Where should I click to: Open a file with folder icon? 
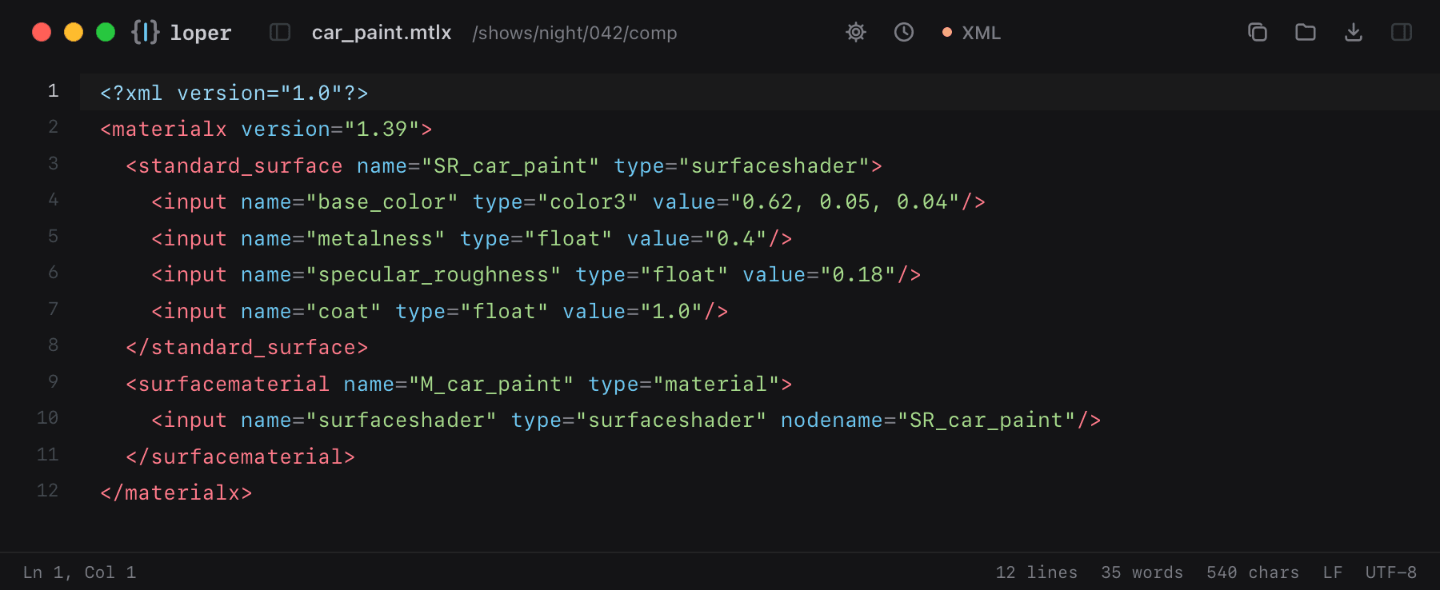(x=1306, y=32)
